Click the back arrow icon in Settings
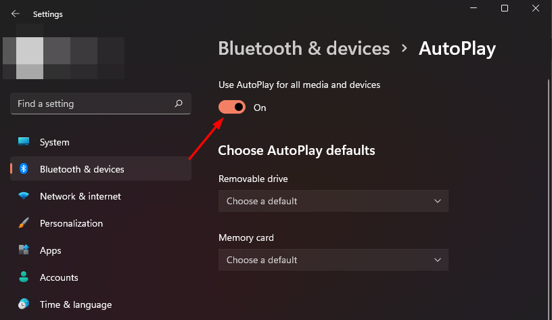The width and height of the screenshot is (552, 320). click(15, 14)
